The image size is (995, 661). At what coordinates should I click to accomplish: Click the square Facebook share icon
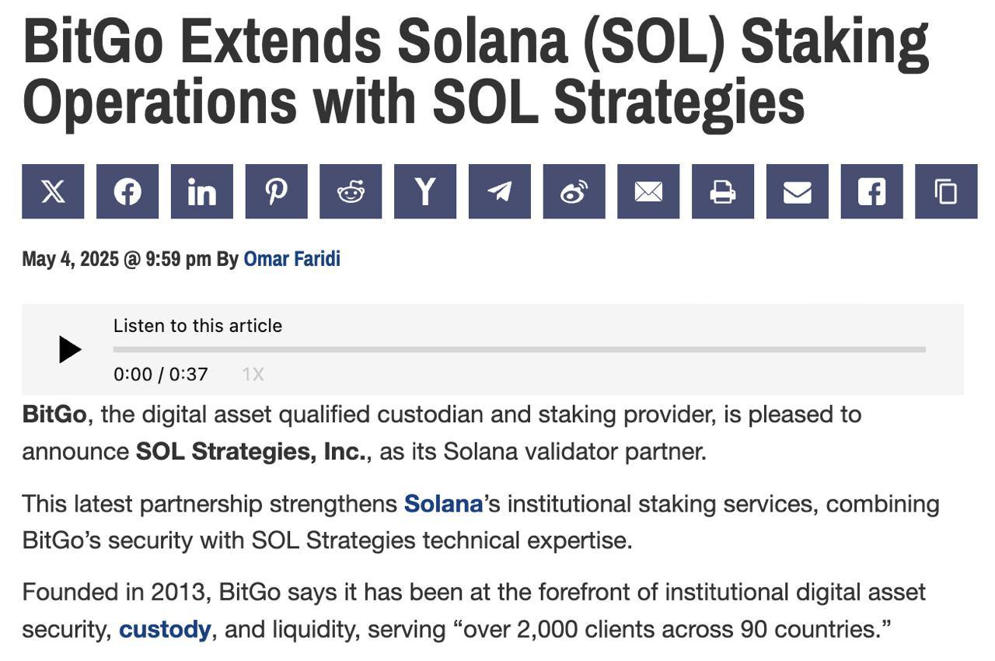[x=871, y=191]
